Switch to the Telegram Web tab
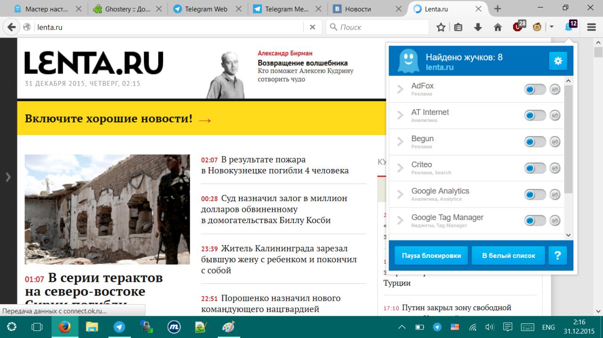The image size is (603, 338). point(206,9)
